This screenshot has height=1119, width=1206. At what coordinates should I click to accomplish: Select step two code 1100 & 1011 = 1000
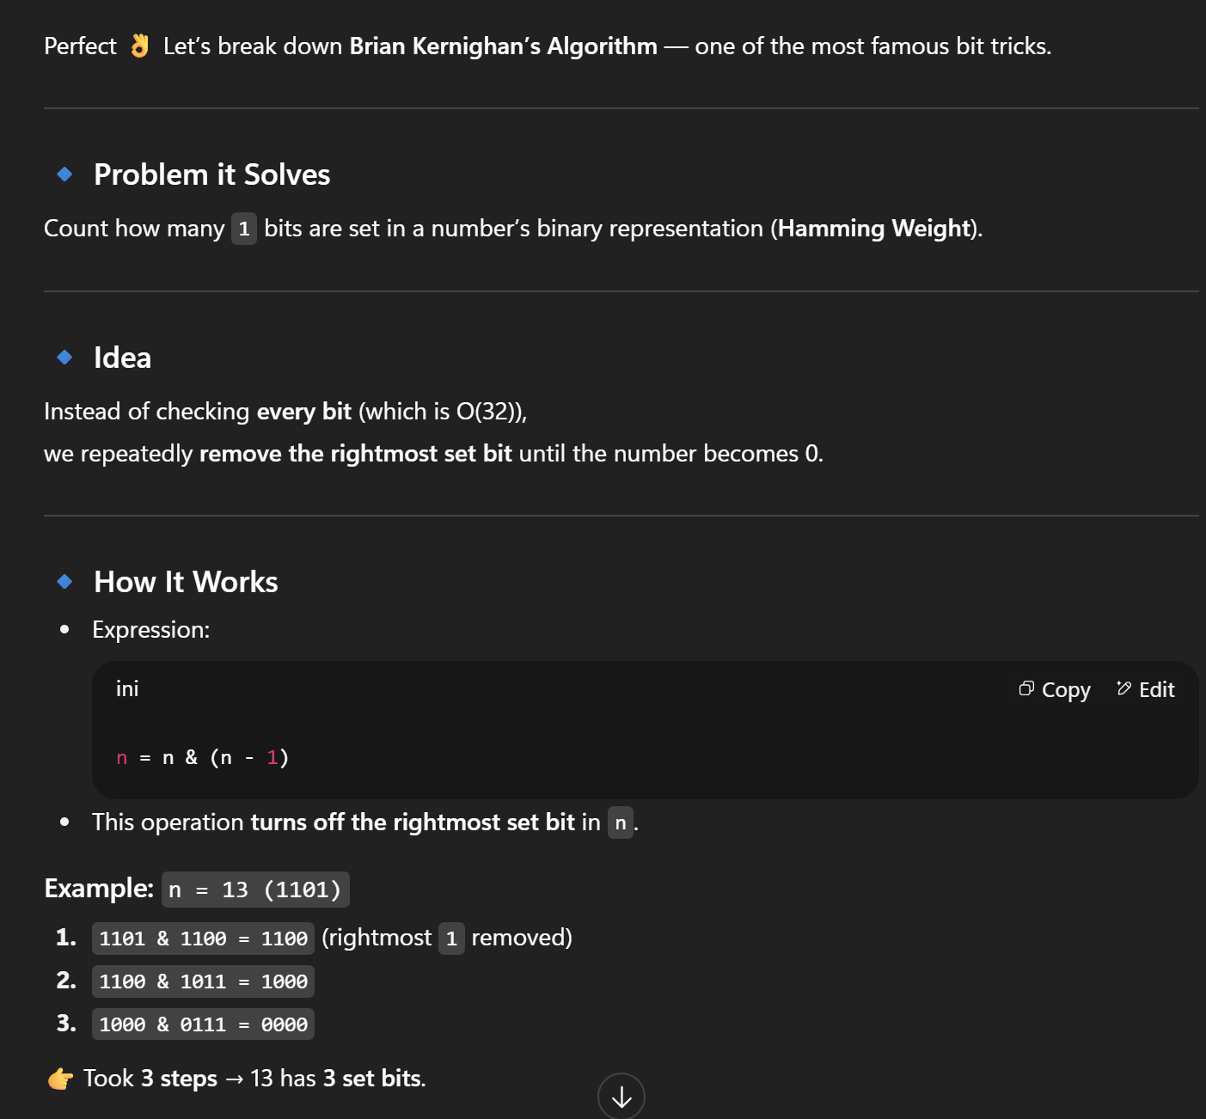pyautogui.click(x=203, y=981)
